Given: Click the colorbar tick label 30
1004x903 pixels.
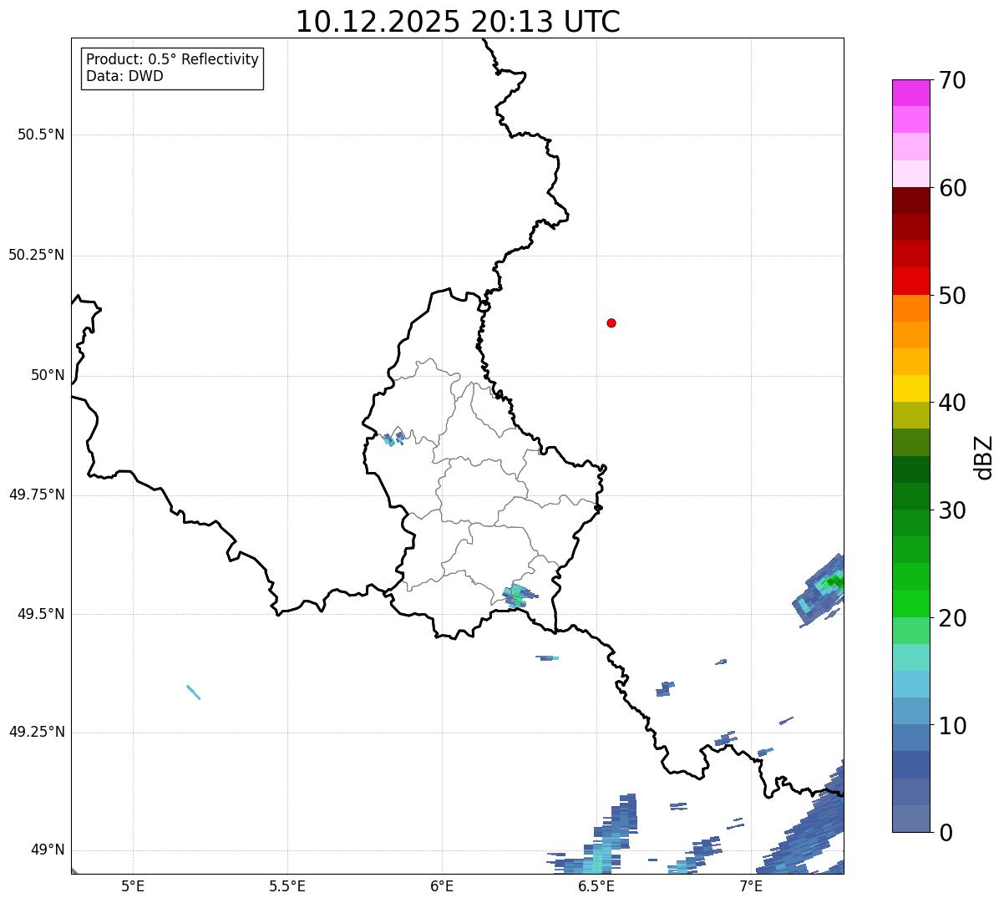Looking at the screenshot, I should coord(951,510).
